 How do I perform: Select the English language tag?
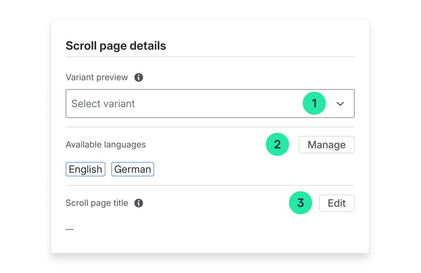click(x=85, y=169)
